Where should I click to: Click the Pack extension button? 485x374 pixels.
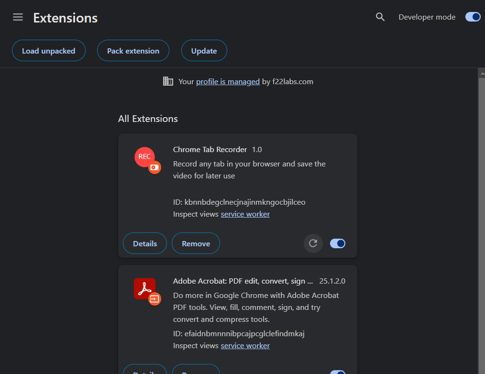(x=133, y=51)
